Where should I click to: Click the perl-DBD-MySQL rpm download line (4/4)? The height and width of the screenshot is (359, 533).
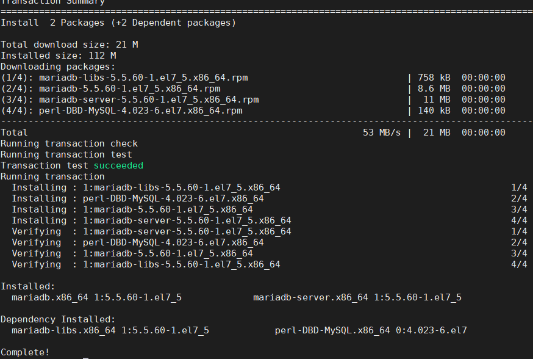[x=253, y=111]
